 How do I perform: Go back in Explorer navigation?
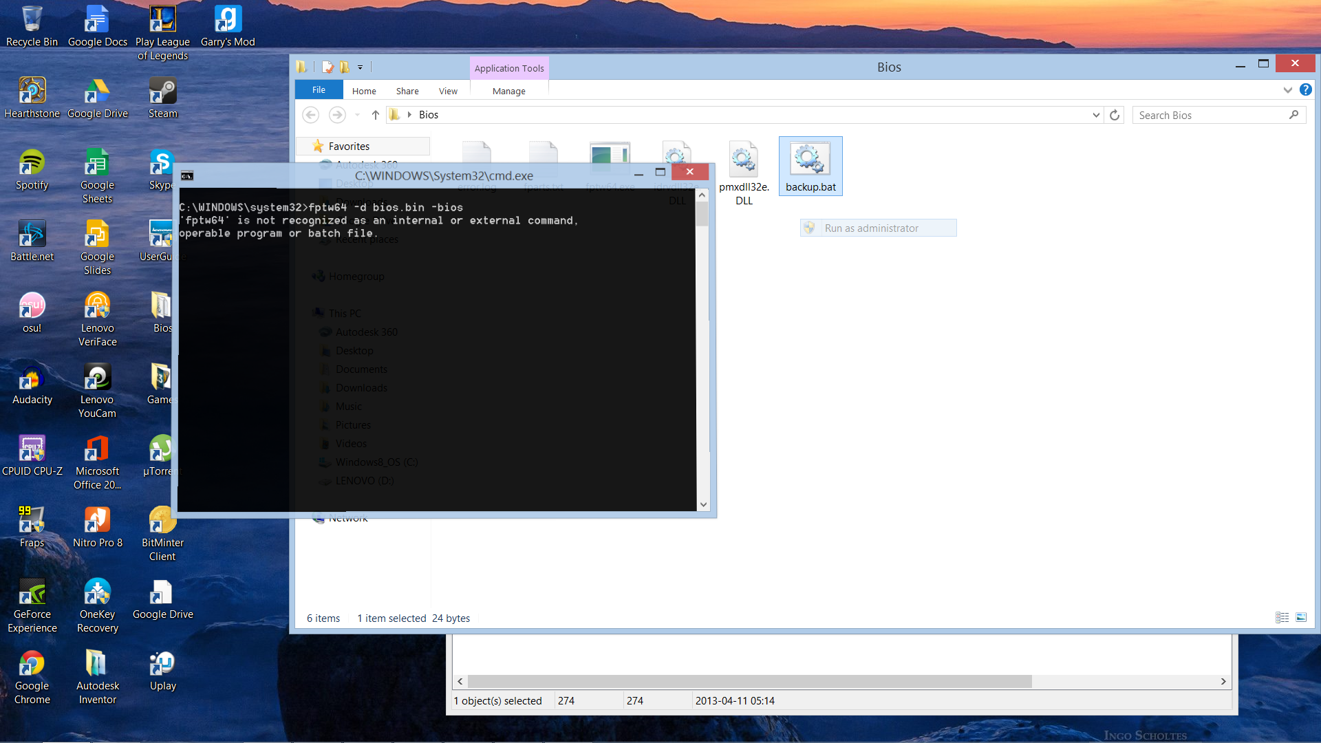click(311, 115)
